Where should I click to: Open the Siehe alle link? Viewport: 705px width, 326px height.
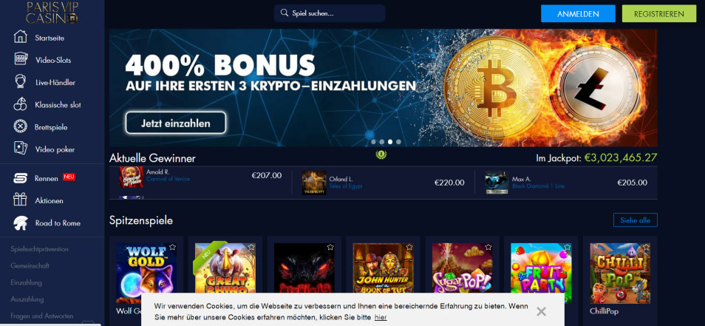coord(636,220)
